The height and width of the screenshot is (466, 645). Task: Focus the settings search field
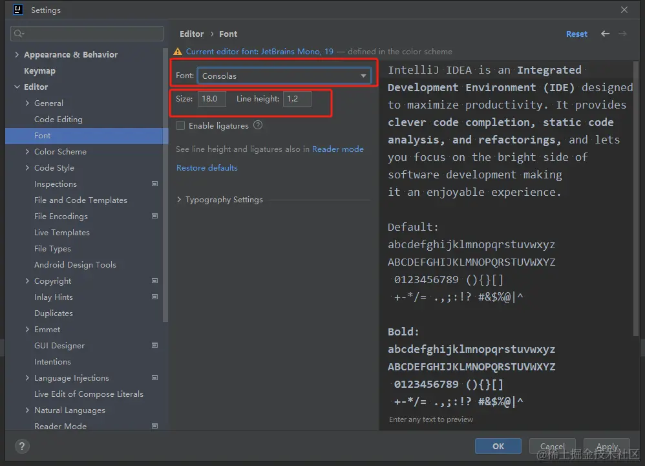[x=87, y=34]
